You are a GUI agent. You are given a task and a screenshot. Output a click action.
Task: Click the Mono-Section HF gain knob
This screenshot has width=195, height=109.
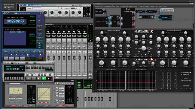(x=128, y=39)
